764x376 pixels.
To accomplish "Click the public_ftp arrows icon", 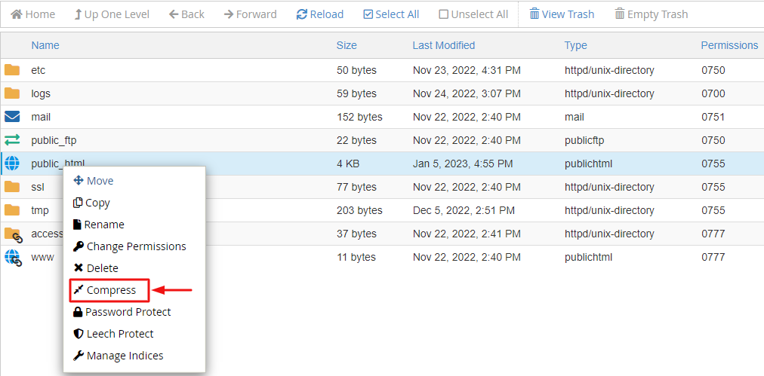I will [x=12, y=140].
